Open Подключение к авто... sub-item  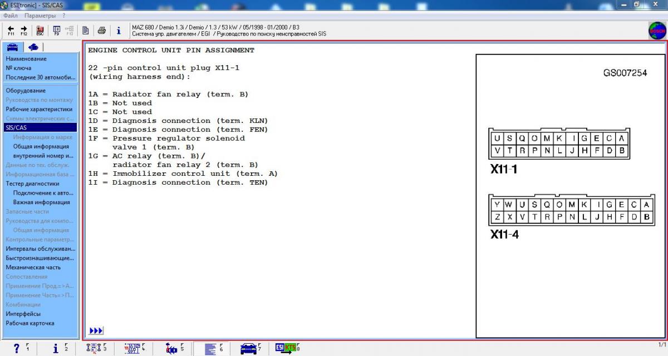point(43,193)
